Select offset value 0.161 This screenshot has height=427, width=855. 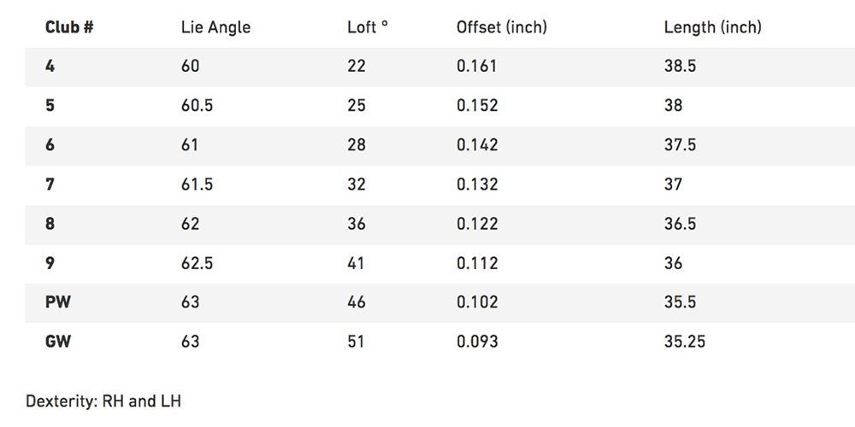pyautogui.click(x=476, y=67)
